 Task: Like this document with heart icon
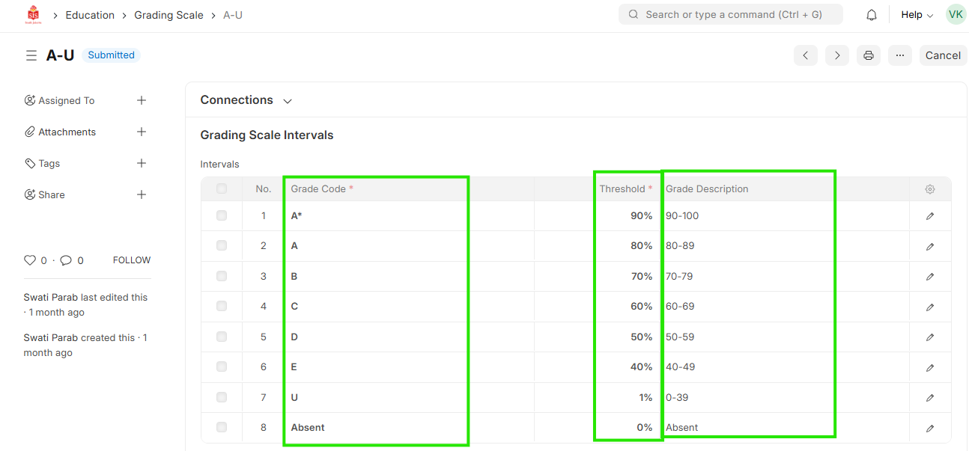[x=30, y=260]
